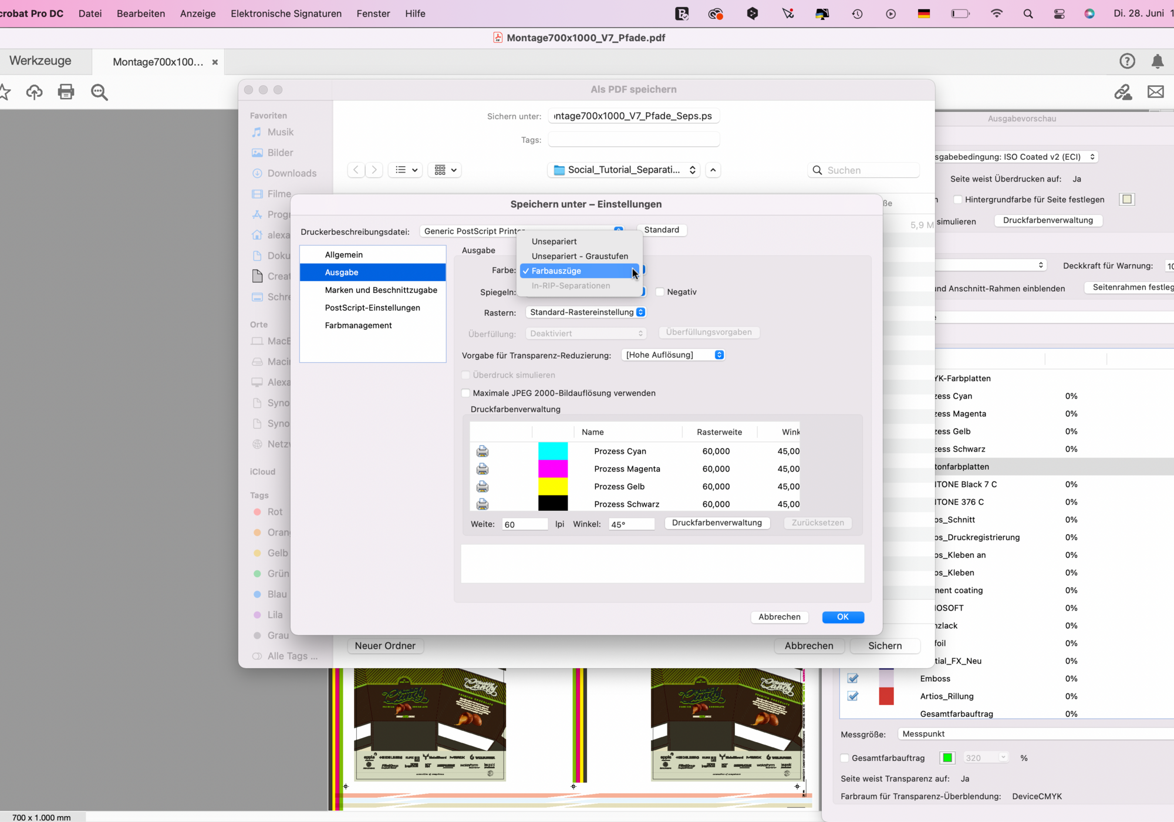Check Maximale JPEG 2000-Bildauflösung verwenden

(465, 393)
